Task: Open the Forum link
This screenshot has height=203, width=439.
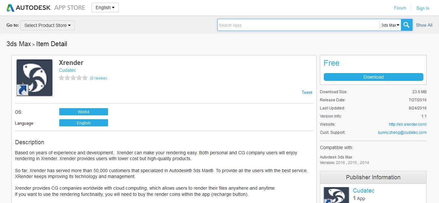Action: (x=400, y=8)
